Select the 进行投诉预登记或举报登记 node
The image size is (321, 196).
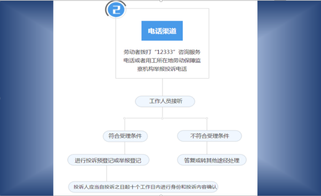tap(108, 160)
